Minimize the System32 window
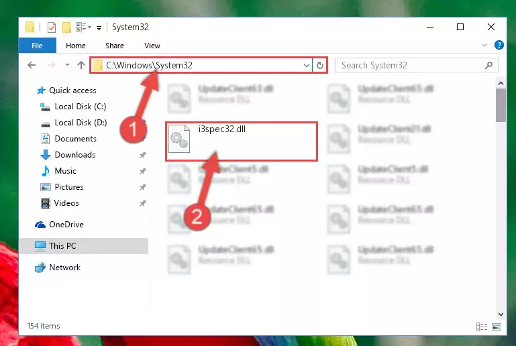Viewport: 516px width, 346px height. pyautogui.click(x=430, y=27)
